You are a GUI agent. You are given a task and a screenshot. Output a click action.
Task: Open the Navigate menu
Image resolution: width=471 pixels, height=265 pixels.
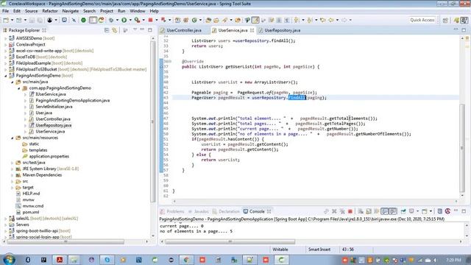click(x=71, y=11)
